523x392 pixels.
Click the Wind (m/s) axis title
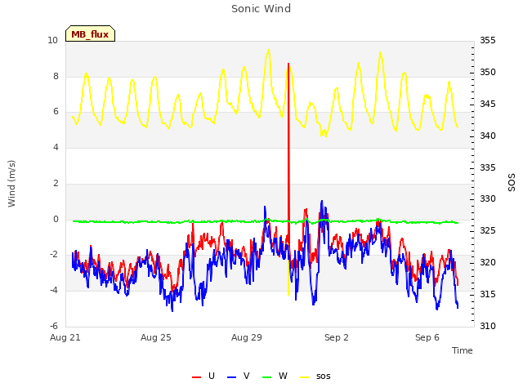(x=11, y=184)
